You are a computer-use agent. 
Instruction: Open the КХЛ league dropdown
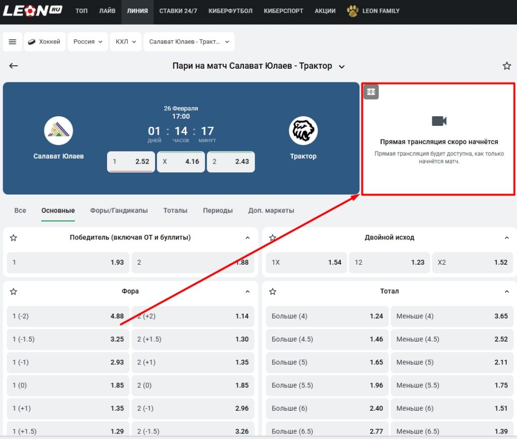[x=126, y=42]
